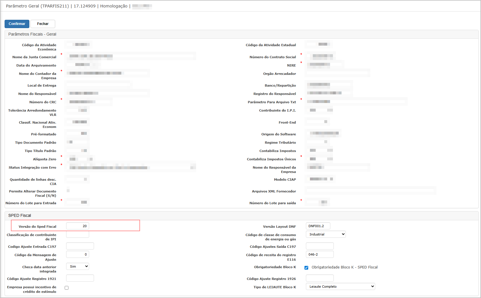Toggle Obrigatoriedade Bloco K checkbox
Viewport: 481px width, 298px height.
[306, 268]
